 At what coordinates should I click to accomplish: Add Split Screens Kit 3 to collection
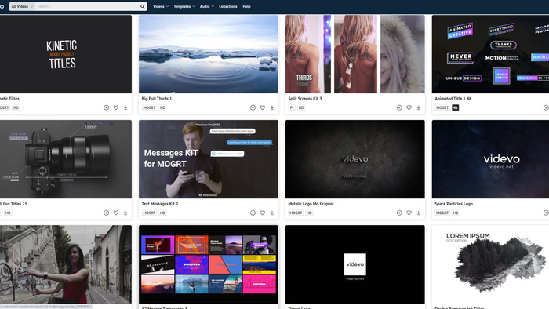(399, 107)
